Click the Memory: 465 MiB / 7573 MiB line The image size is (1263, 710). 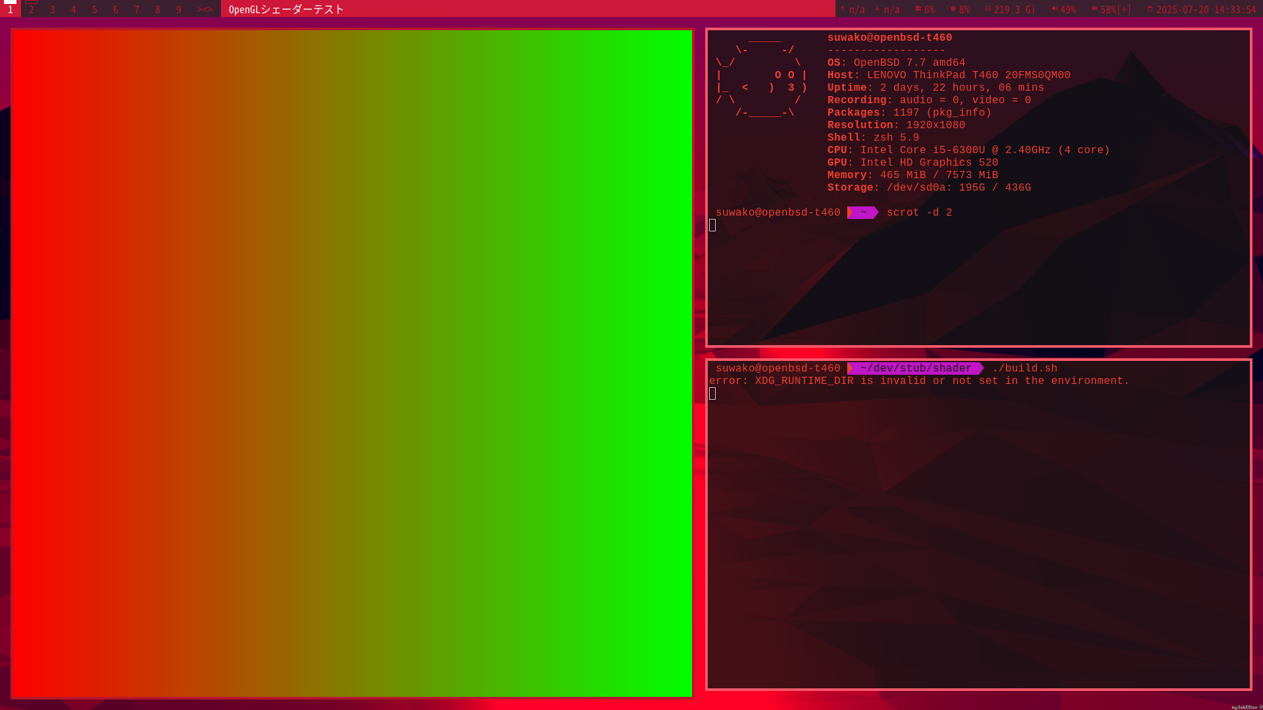pyautogui.click(x=912, y=175)
